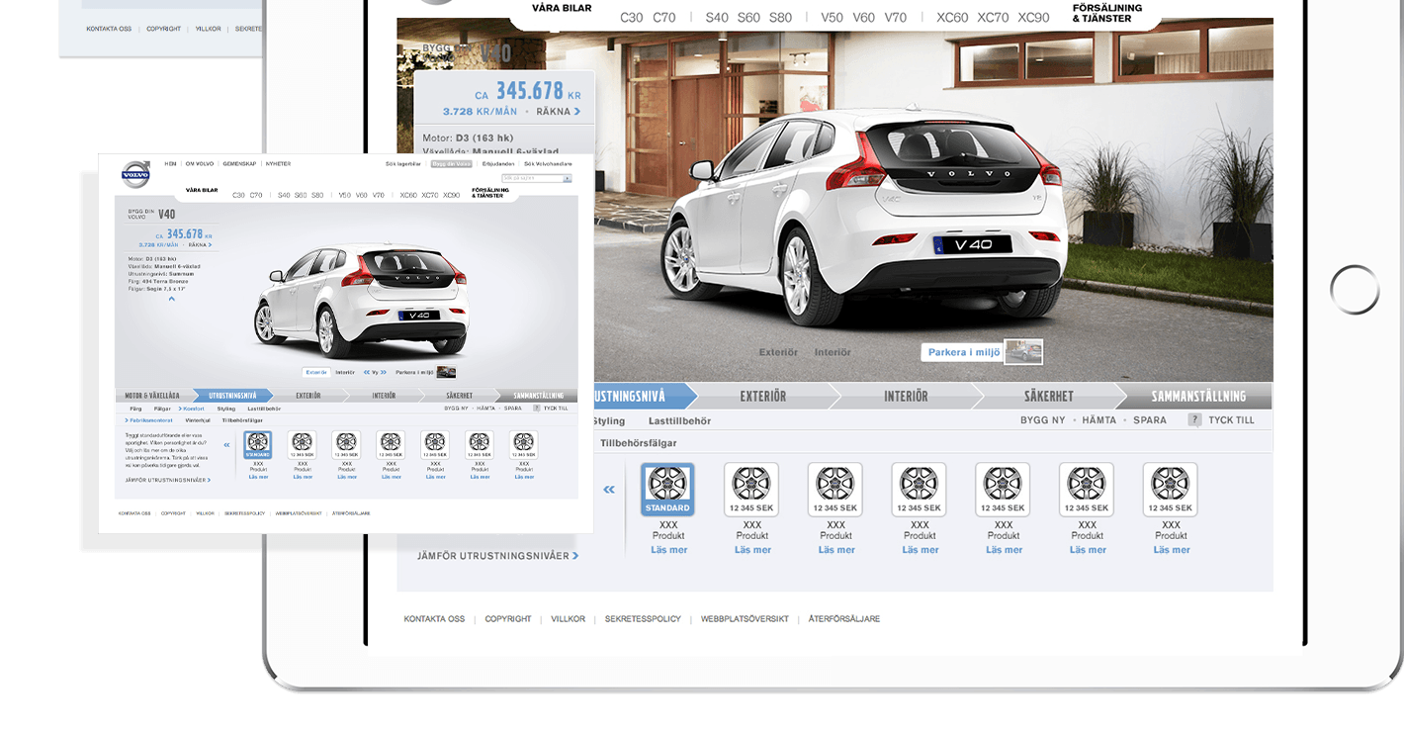Click COPYRIGHT in small screenshot footer
The image size is (1404, 732).
pos(173,513)
